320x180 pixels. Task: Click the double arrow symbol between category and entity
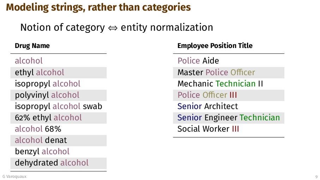[x=113, y=28]
